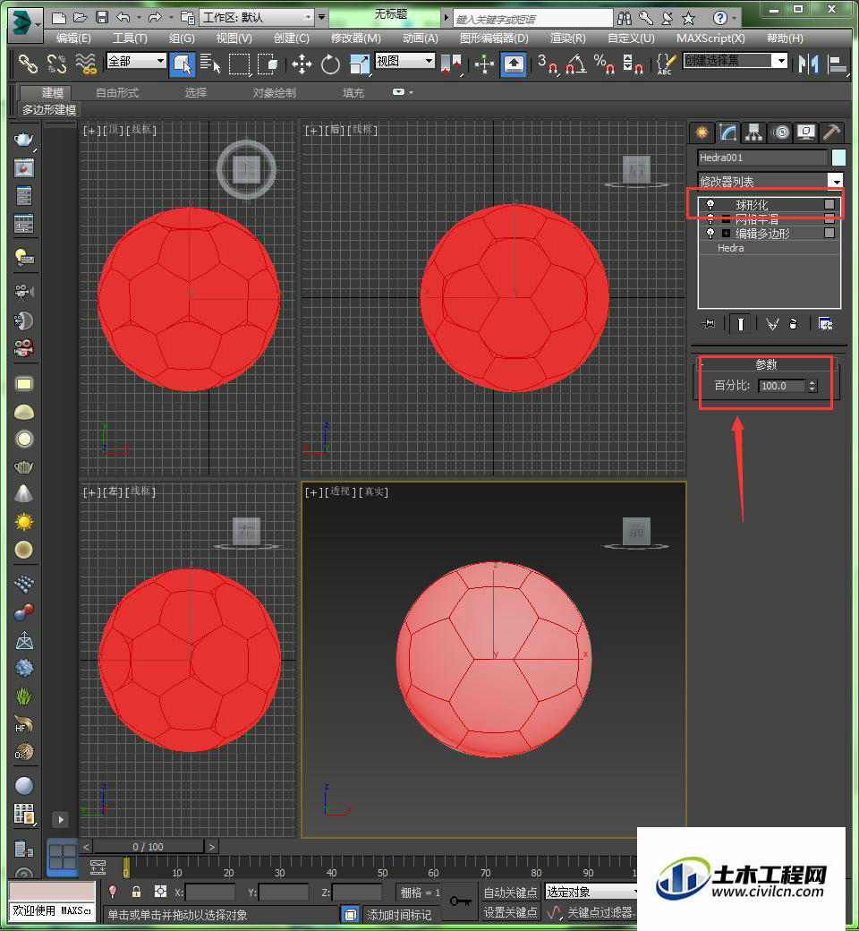Open the Motion command panel tab

point(781,132)
